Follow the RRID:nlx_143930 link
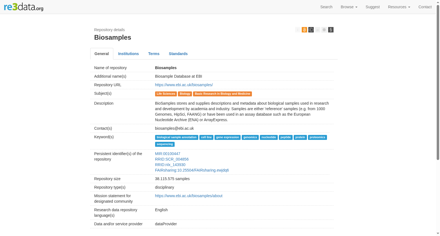 170,165
